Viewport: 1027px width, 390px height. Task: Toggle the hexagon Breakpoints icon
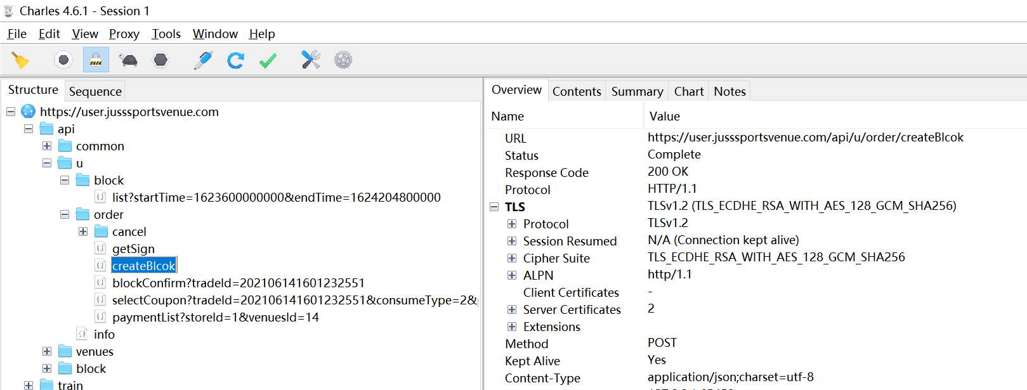[161, 60]
